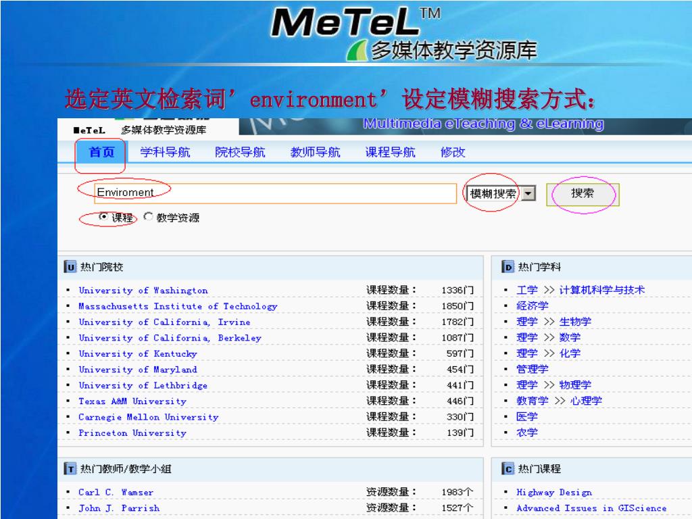Open Advanced Issues in GIScience course link
The width and height of the screenshot is (692, 519).
(x=591, y=508)
